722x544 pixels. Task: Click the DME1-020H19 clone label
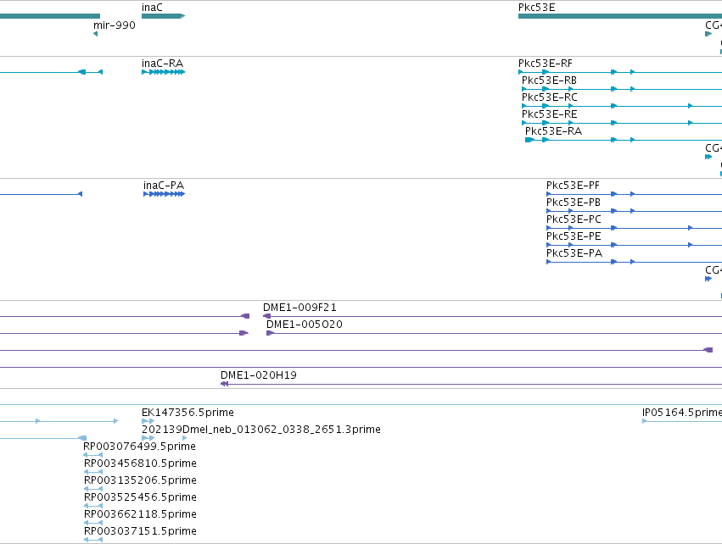(258, 375)
